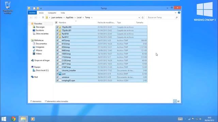Screen dimensions: 218x122
Task: Open the Inicio ribbon tab
Action: [41, 13]
